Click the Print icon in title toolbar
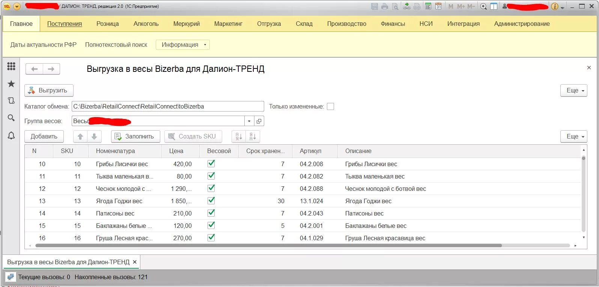Viewport: 599px width, 287px height. click(x=385, y=6)
